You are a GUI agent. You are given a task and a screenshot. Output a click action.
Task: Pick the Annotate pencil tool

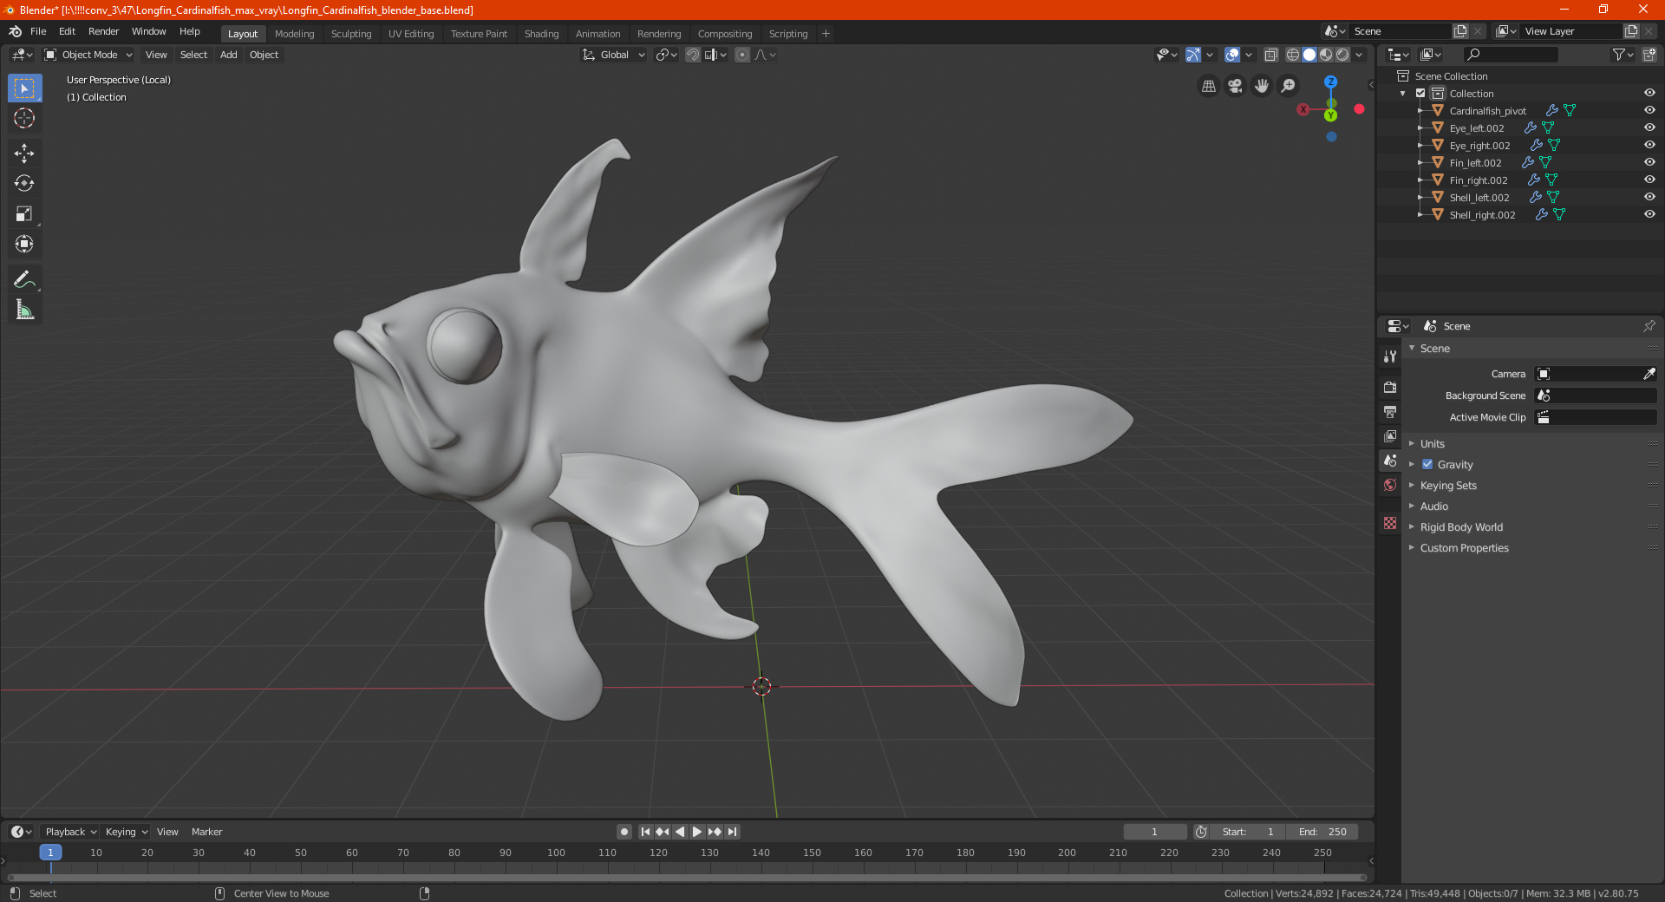point(24,279)
